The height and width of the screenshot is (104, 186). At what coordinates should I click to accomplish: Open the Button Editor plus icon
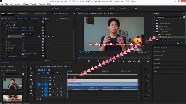coord(148,61)
